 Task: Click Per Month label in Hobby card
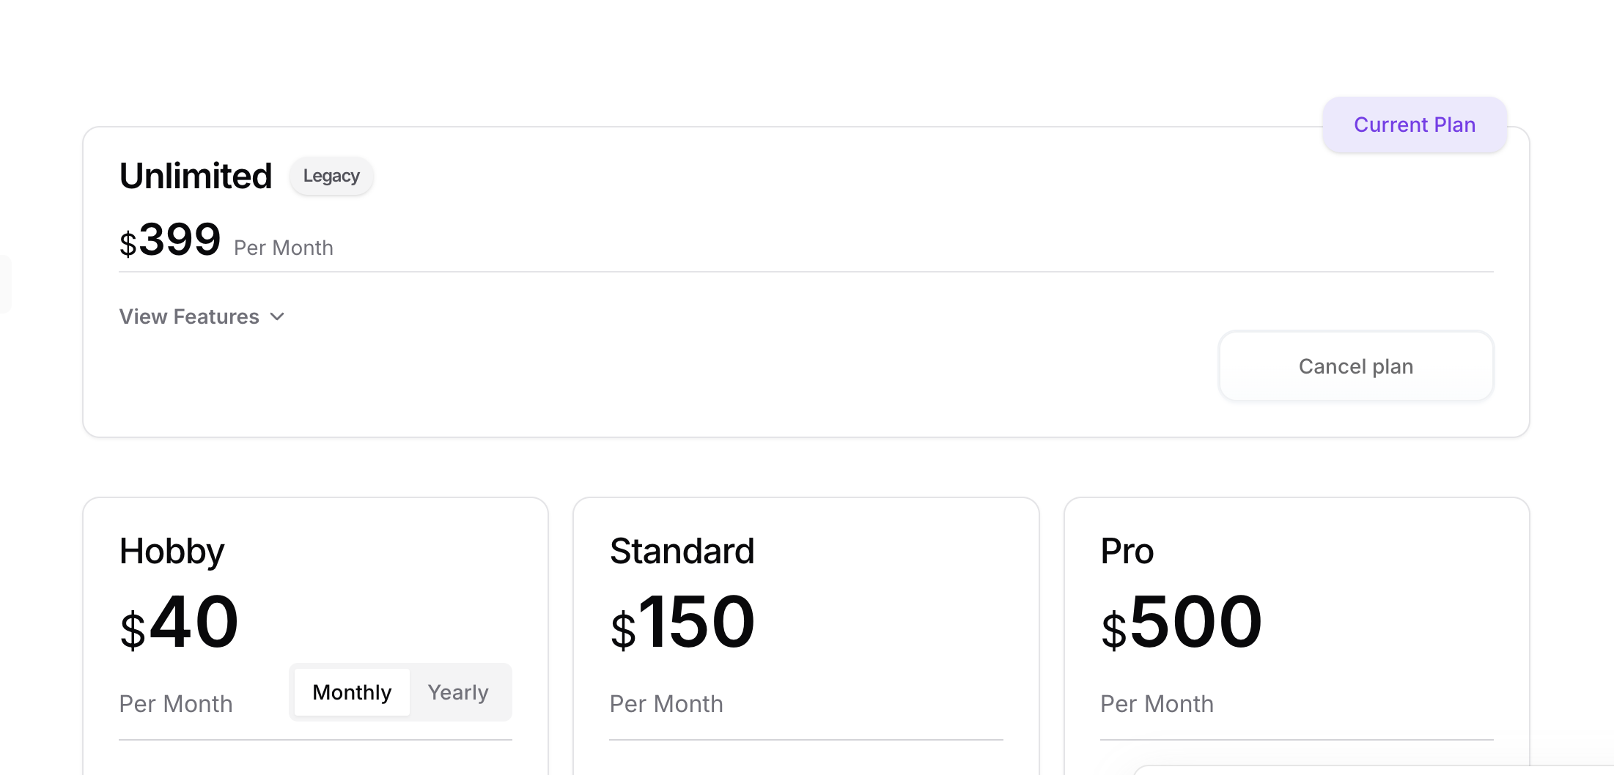pyautogui.click(x=176, y=704)
